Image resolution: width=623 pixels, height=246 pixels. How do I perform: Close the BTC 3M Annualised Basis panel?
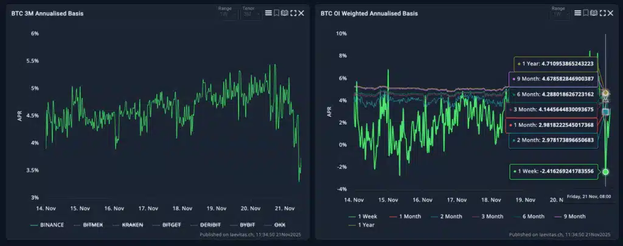point(301,13)
